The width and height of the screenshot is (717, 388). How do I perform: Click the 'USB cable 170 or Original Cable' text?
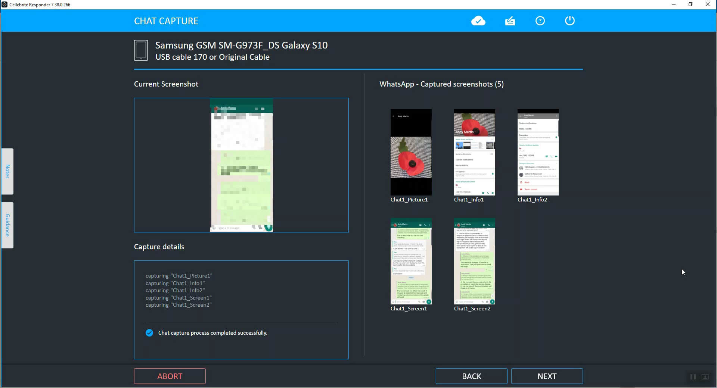(x=212, y=57)
